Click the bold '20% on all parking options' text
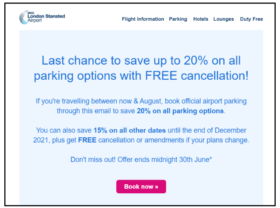 [x=180, y=111]
